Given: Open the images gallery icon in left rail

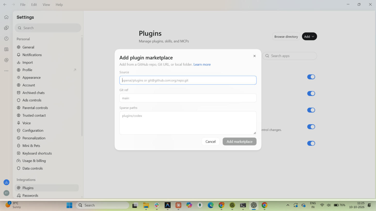Looking at the screenshot, I should point(6,28).
